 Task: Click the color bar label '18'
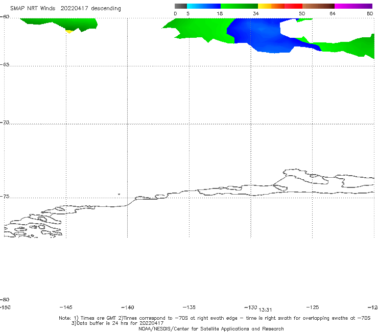click(x=220, y=13)
